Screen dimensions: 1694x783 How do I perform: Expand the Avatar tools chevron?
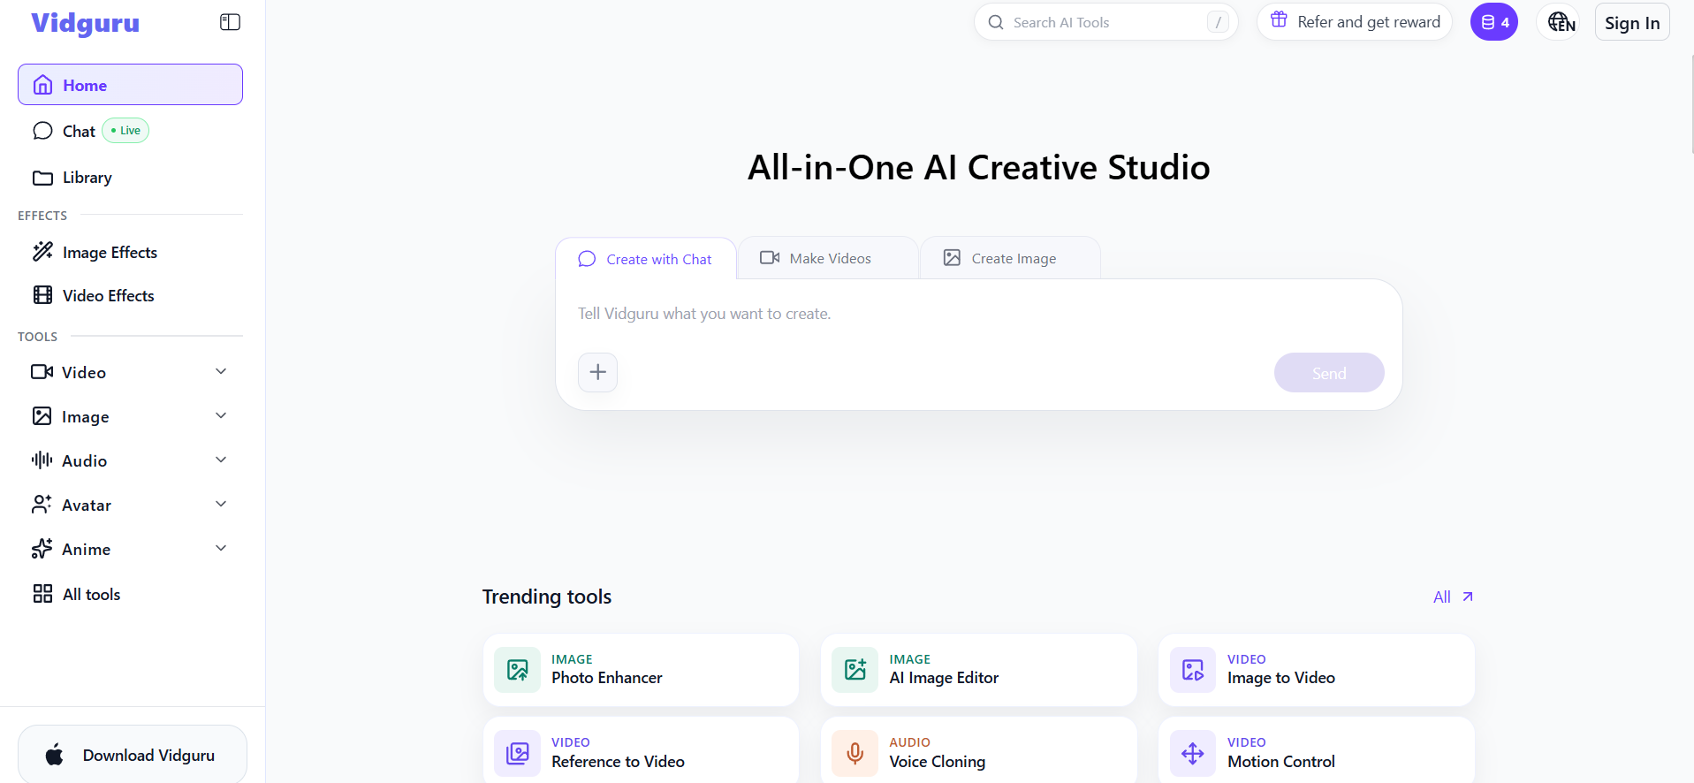(x=221, y=505)
